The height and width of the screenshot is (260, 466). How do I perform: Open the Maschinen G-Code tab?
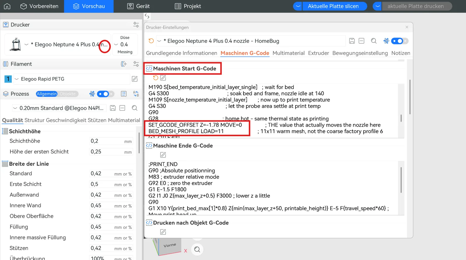pyautogui.click(x=245, y=53)
